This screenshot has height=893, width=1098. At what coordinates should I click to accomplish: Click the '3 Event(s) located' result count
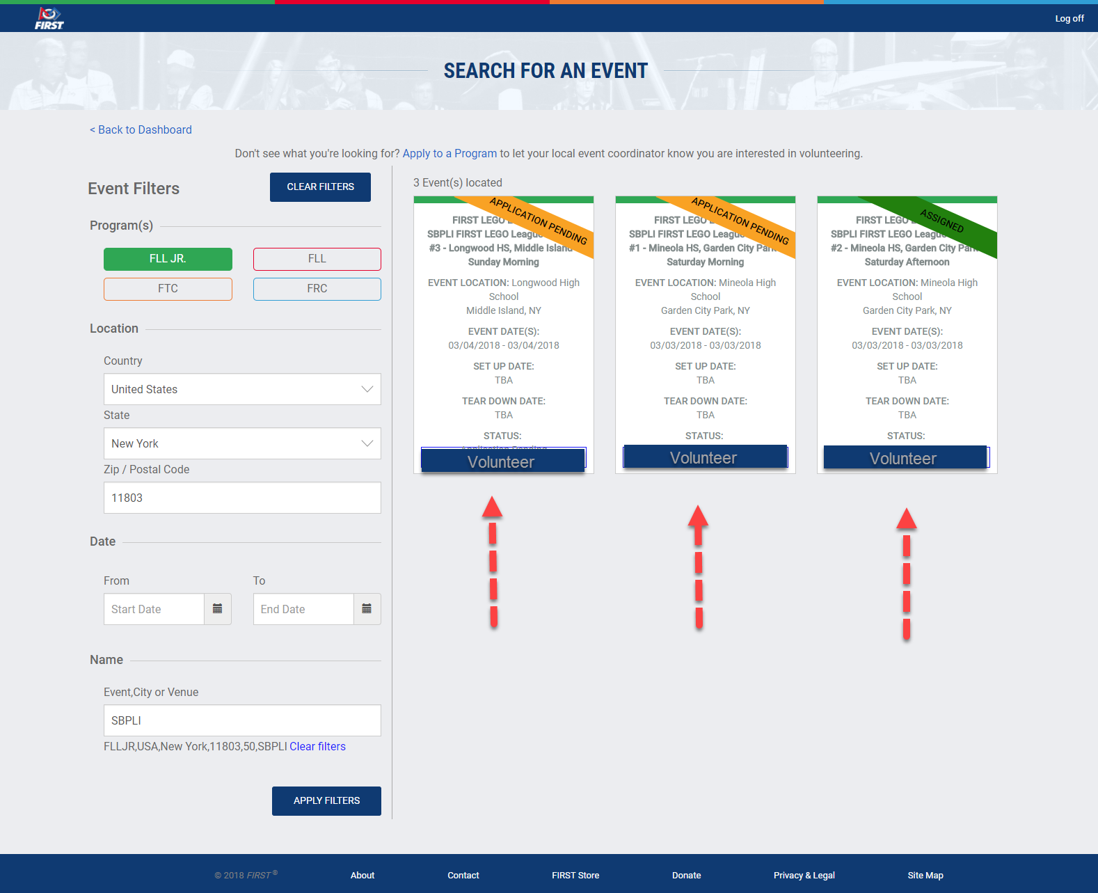(x=458, y=182)
